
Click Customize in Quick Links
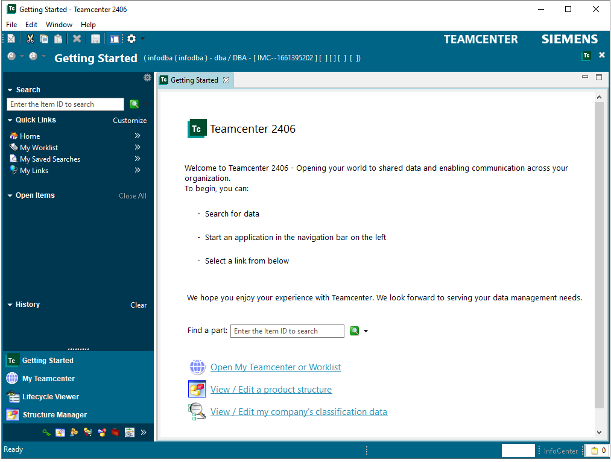tap(130, 121)
